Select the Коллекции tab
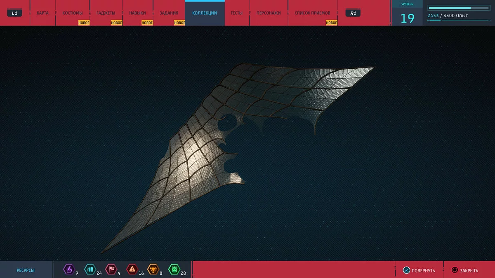Viewport: 495px width, 278px height. pos(205,13)
